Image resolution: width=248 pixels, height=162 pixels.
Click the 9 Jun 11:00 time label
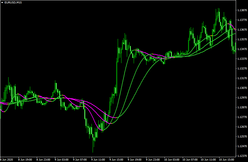[x=98, y=159]
